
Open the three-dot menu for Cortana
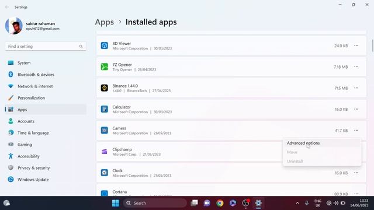point(356,194)
